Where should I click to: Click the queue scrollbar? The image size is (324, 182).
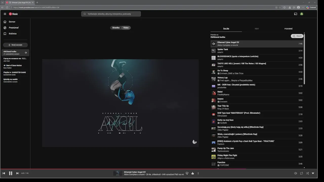(304, 59)
